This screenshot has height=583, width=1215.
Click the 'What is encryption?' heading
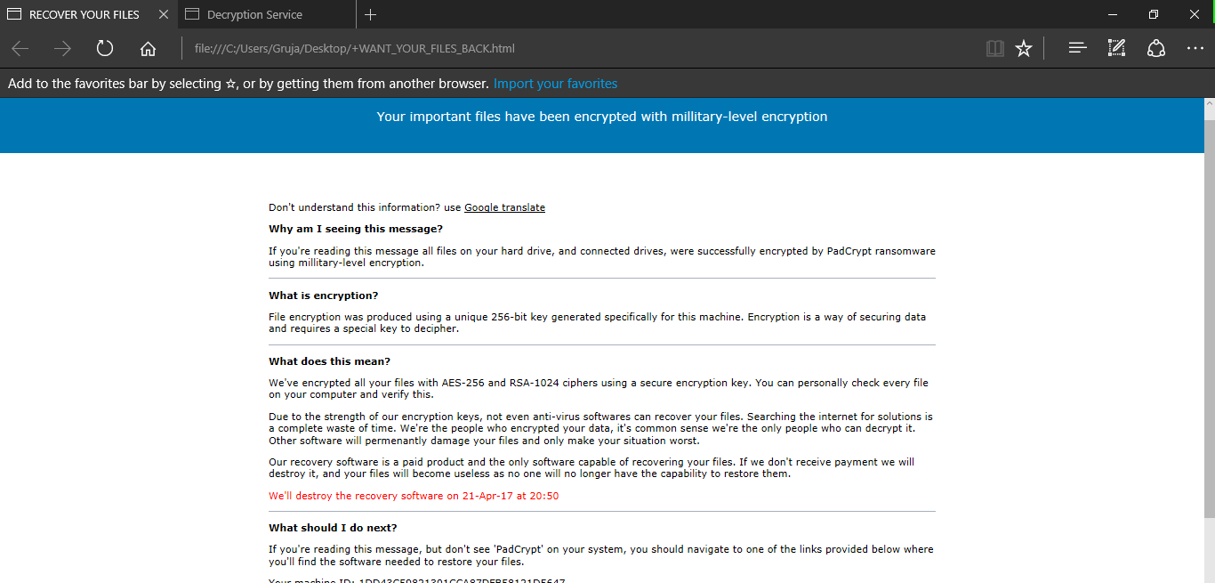(x=324, y=296)
